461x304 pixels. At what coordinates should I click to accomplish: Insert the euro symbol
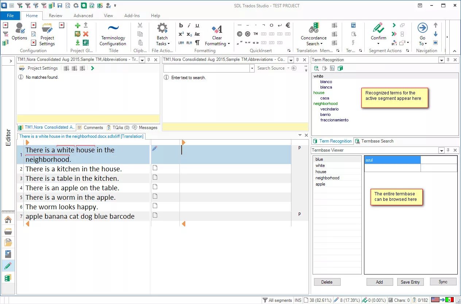pos(288,25)
